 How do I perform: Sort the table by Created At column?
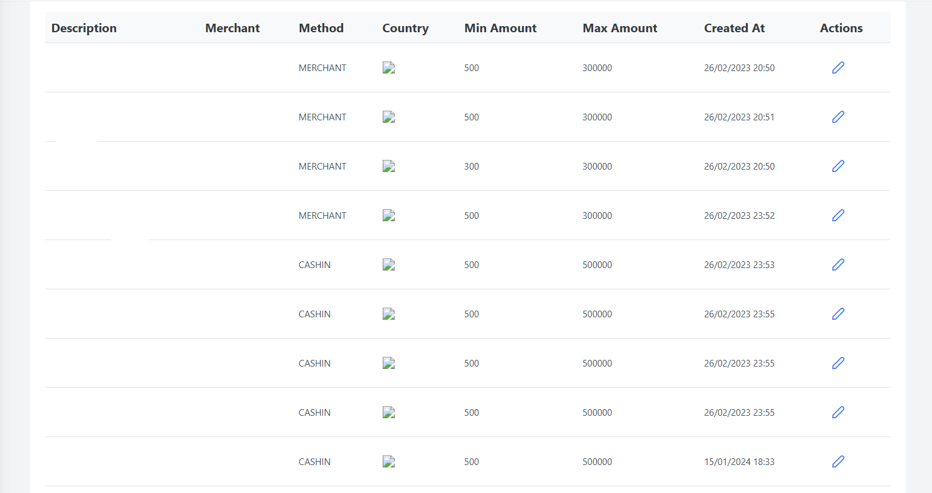[734, 28]
